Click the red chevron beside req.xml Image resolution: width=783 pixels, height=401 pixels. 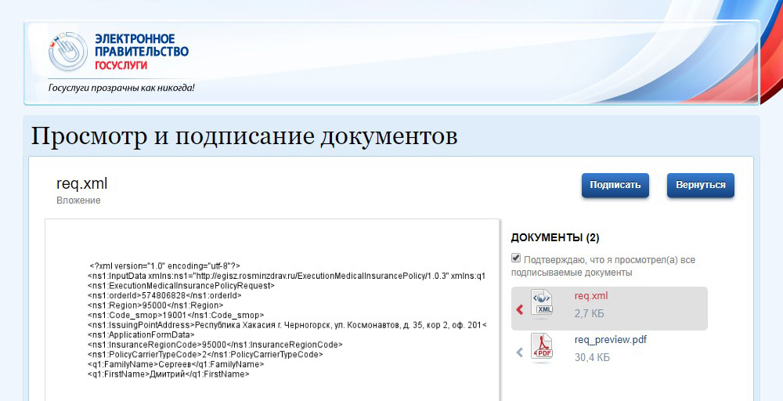pyautogui.click(x=519, y=310)
